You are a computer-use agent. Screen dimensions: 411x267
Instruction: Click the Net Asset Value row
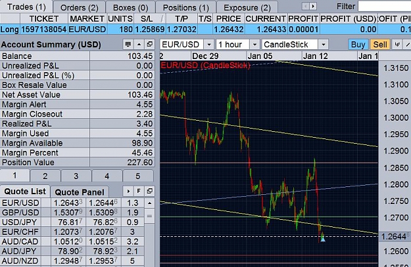point(78,94)
